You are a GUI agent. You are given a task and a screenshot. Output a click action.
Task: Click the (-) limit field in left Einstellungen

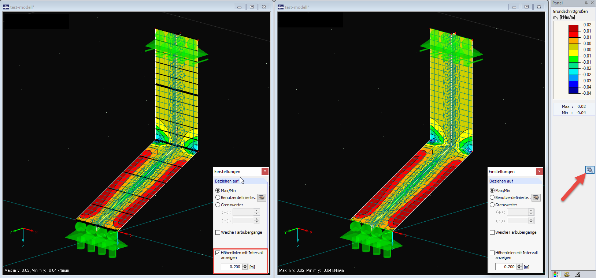tap(243, 221)
